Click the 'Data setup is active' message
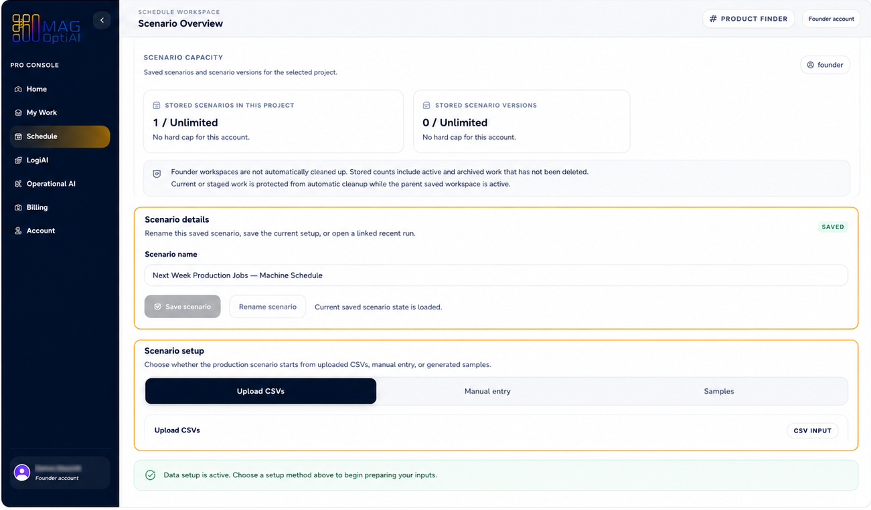Viewport: 871px width, 510px height. pos(300,475)
